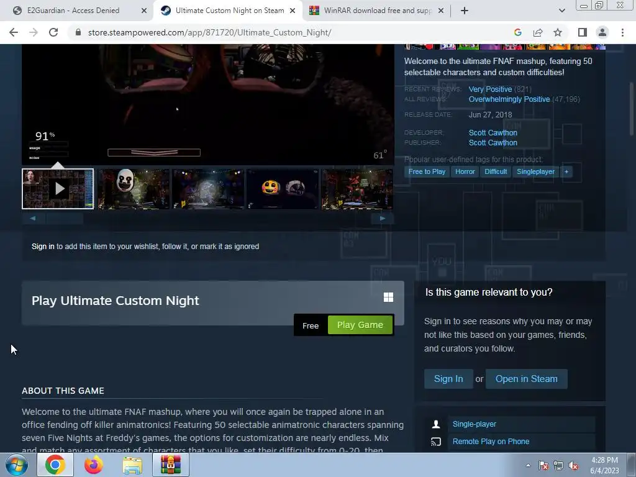Click Chrome icon in taskbar
Viewport: 636px width, 477px height.
click(x=55, y=465)
